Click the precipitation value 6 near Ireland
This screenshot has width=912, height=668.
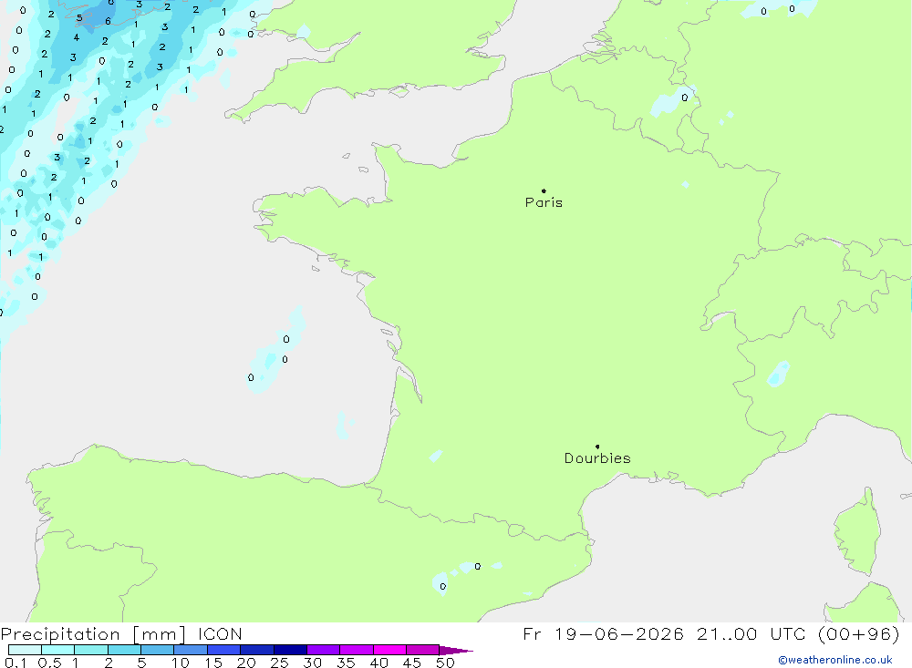pos(108,22)
